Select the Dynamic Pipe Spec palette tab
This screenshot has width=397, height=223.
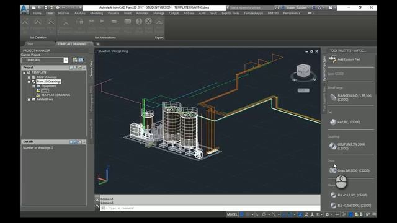pos(324,68)
